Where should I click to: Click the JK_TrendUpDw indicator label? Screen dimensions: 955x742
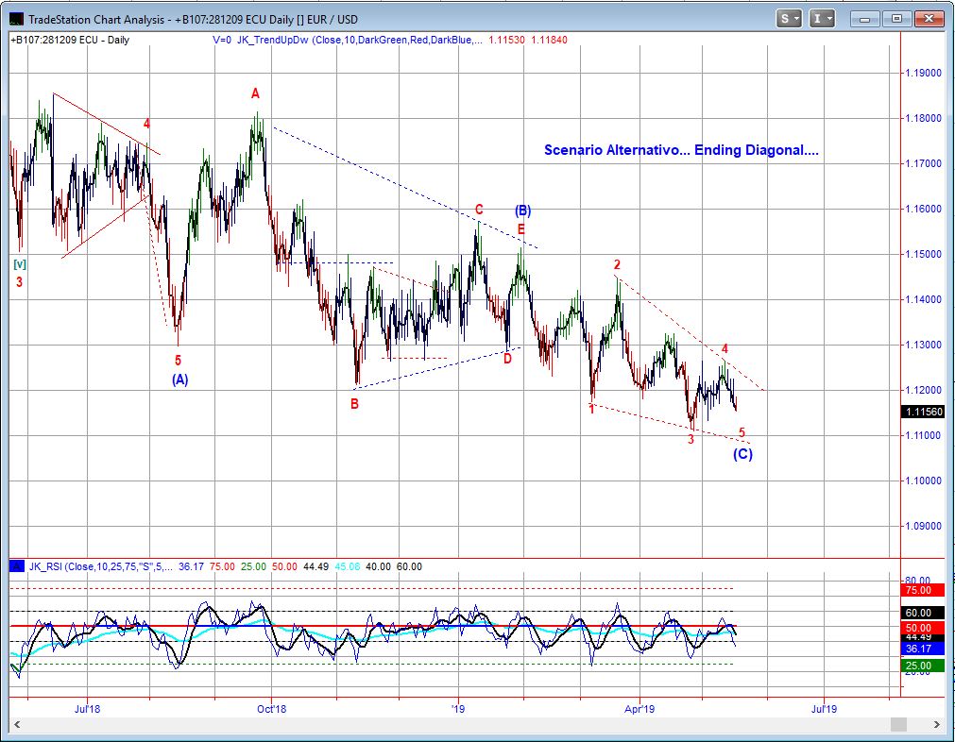click(359, 41)
